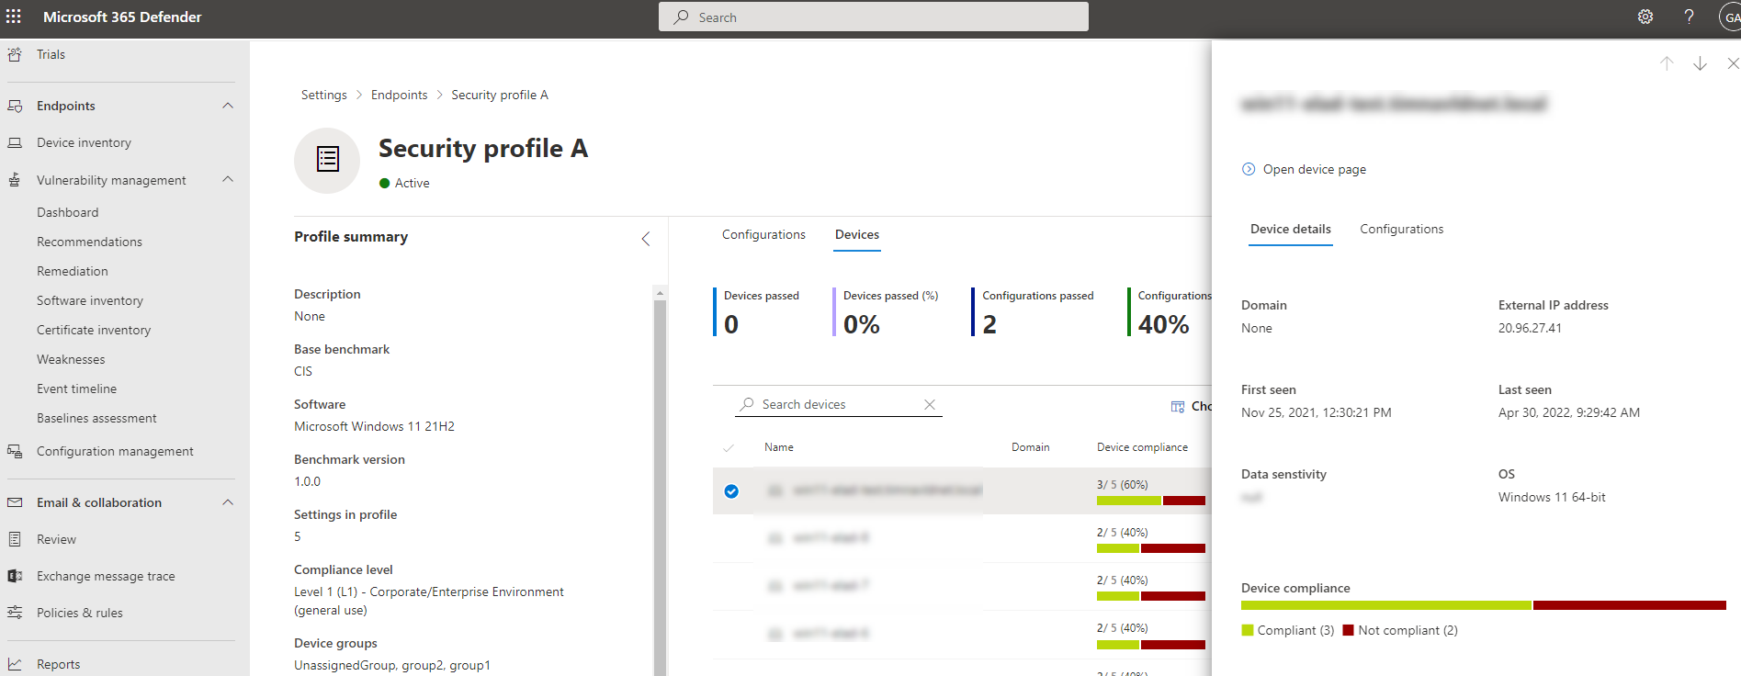Screen dimensions: 1741x676
Task: Open Remediation menu item
Action: pyautogui.click(x=73, y=271)
